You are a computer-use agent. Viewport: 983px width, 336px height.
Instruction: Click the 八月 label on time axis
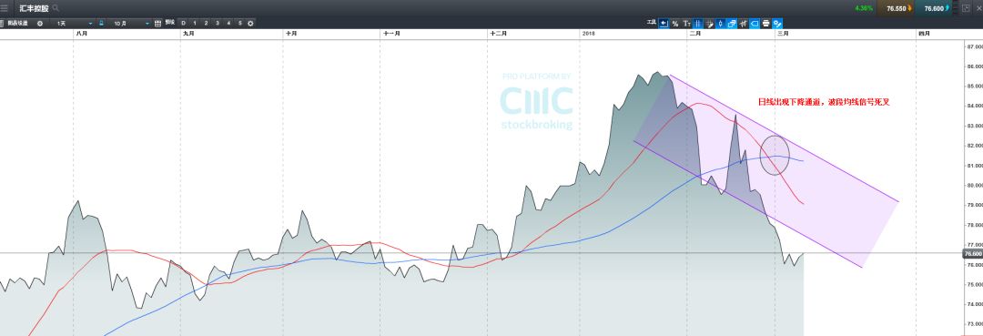[81, 33]
